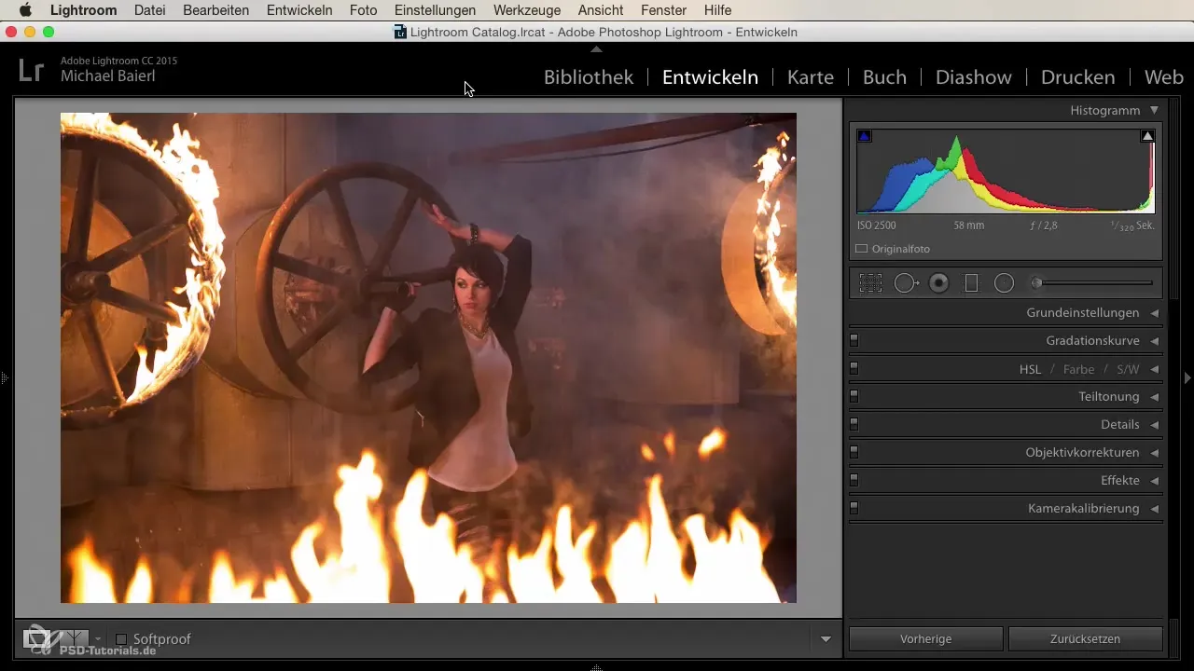Open the Foto menu

coord(364,10)
